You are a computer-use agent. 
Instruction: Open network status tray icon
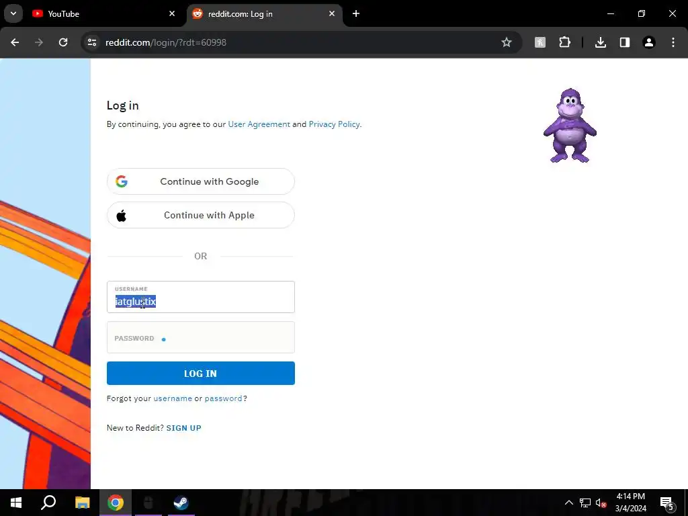pos(585,503)
